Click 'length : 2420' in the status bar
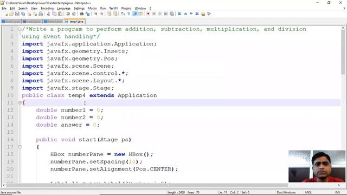The width and height of the screenshot is (347, 195). pyautogui.click(x=176, y=192)
